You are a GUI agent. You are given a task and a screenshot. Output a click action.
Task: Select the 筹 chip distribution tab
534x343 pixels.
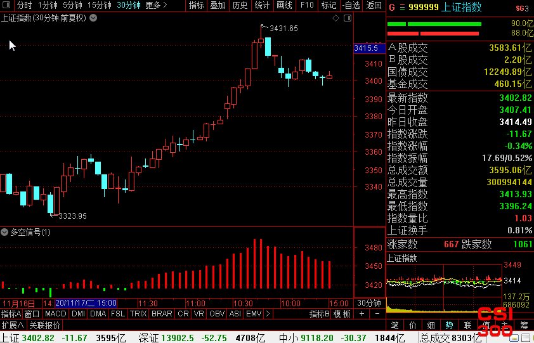click(x=524, y=325)
